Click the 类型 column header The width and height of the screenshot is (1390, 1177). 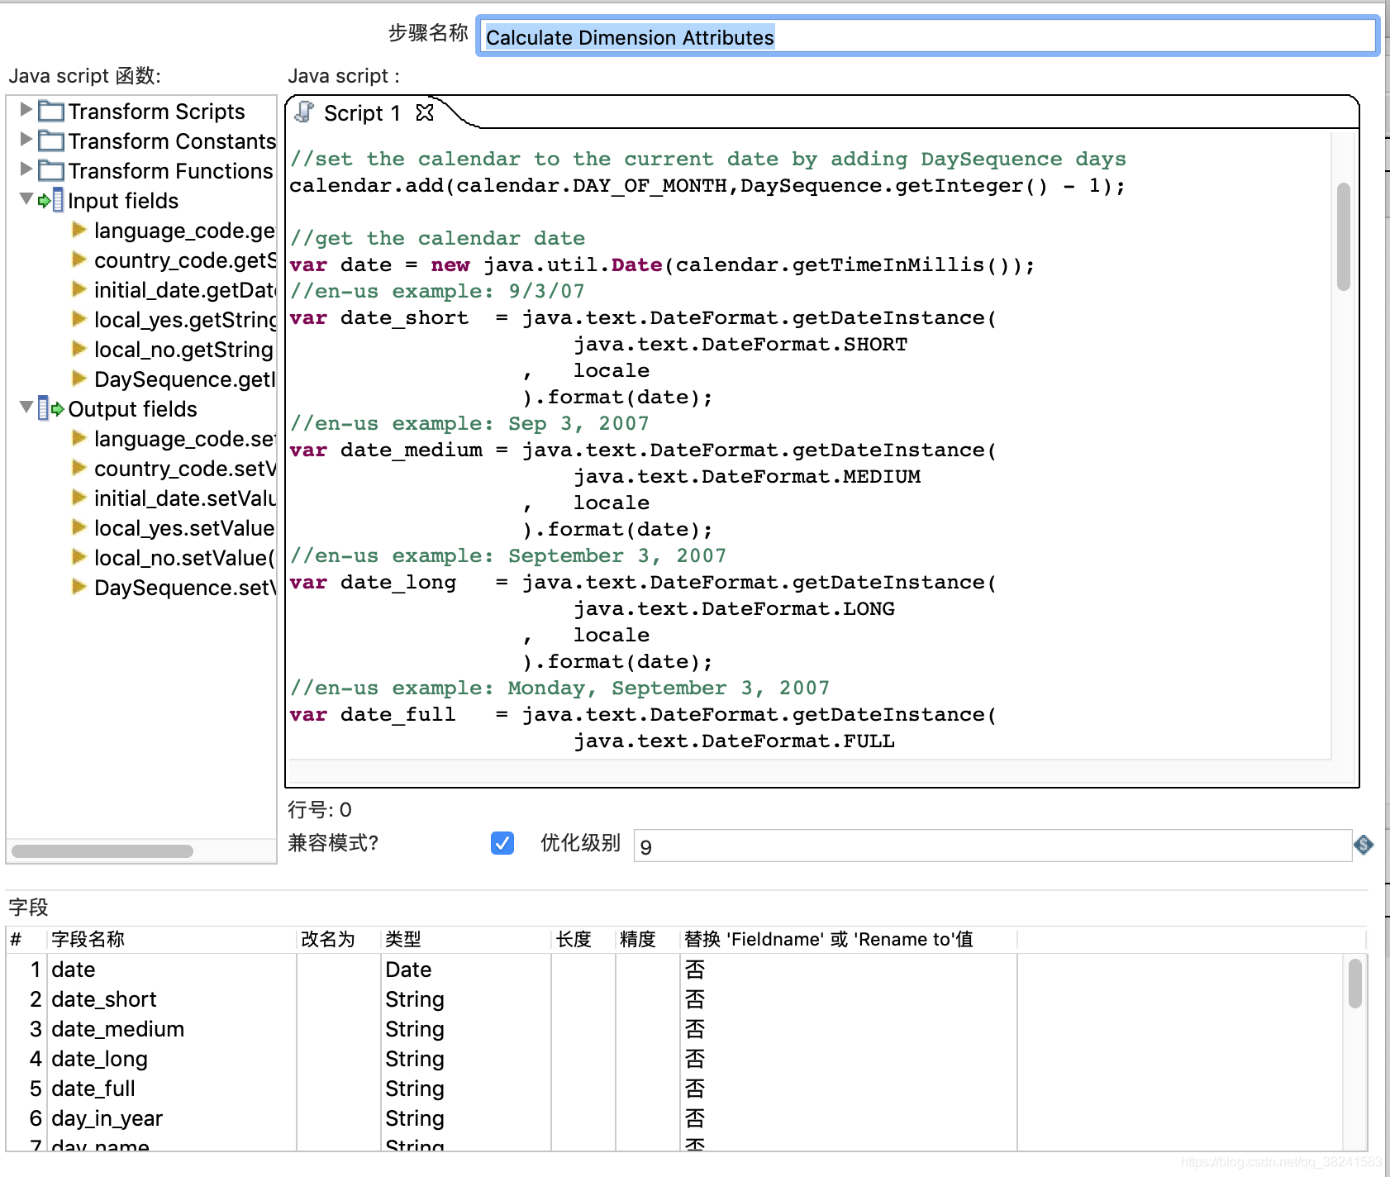466,939
